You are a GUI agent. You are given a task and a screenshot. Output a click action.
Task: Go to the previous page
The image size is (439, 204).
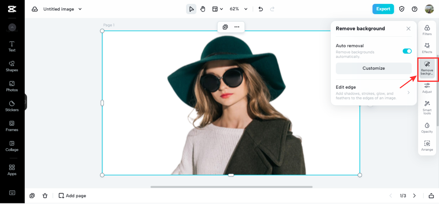coord(391,196)
